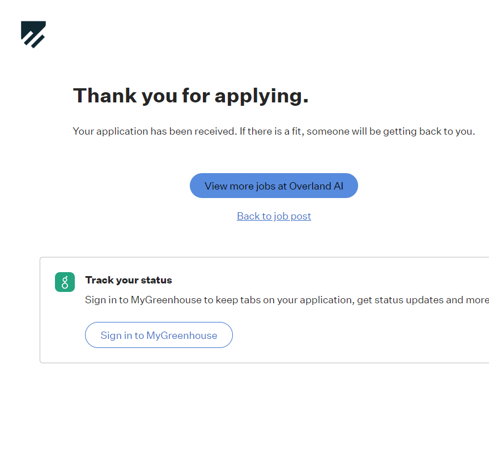Click the word 'Thank' in the heading
Image resolution: width=489 pixels, height=473 pixels.
pyautogui.click(x=105, y=96)
